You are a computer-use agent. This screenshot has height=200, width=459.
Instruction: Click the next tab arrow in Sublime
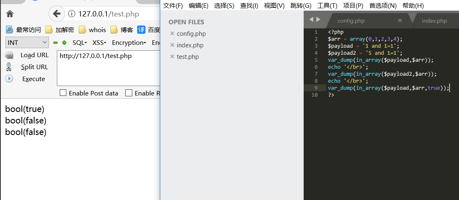pyautogui.click(x=318, y=20)
